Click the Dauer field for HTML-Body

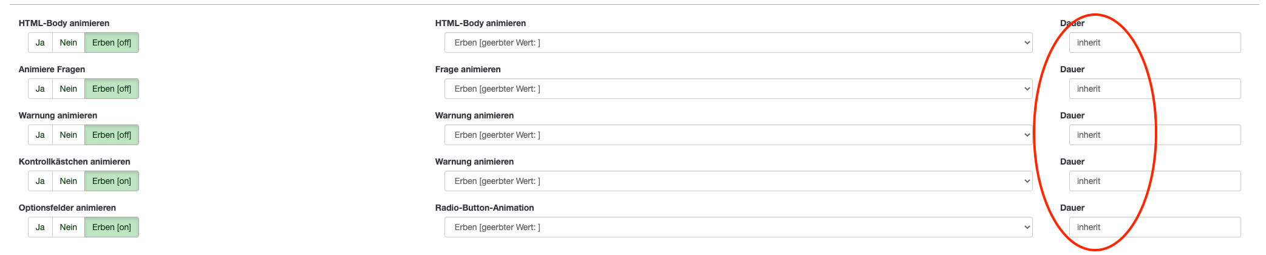(1154, 42)
